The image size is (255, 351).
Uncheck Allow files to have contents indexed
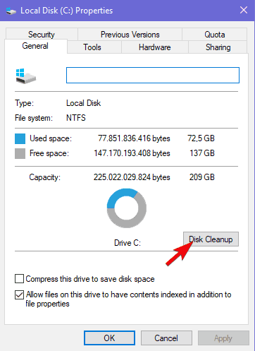(x=19, y=295)
